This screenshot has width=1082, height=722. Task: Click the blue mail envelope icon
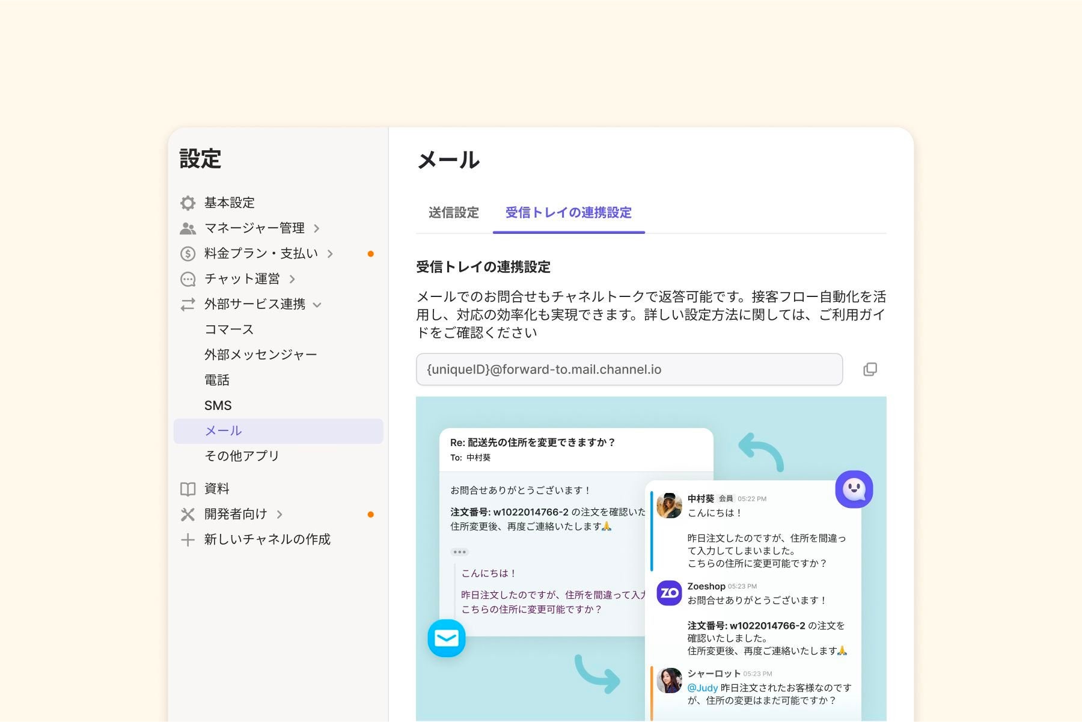tap(447, 638)
